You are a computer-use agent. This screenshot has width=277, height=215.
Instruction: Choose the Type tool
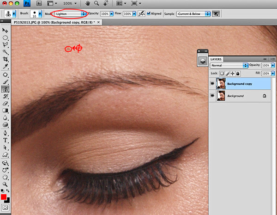coord(6,140)
